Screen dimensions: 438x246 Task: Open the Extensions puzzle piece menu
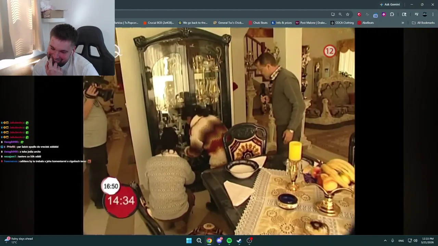click(x=392, y=14)
